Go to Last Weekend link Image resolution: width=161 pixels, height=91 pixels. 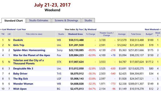(8, 30)
